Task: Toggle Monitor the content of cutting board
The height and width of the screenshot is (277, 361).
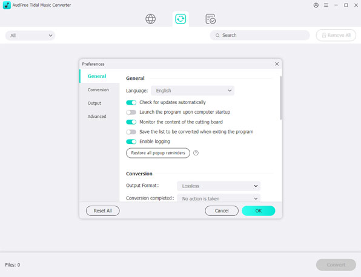Action: [131, 122]
